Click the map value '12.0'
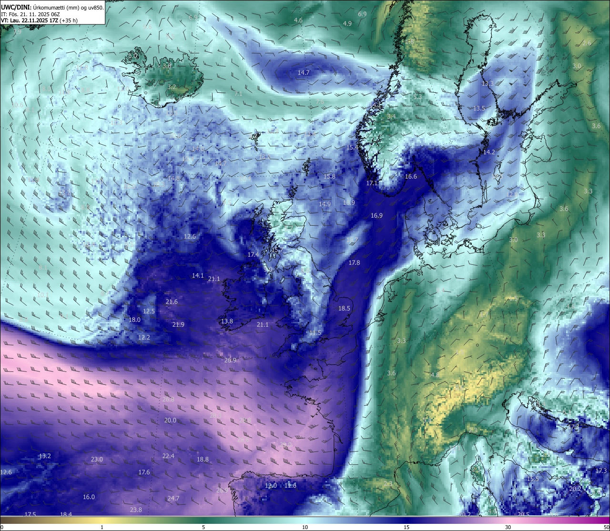 coord(271,486)
